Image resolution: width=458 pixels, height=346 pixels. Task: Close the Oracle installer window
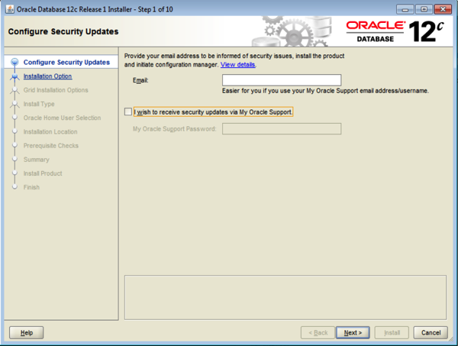pyautogui.click(x=443, y=9)
